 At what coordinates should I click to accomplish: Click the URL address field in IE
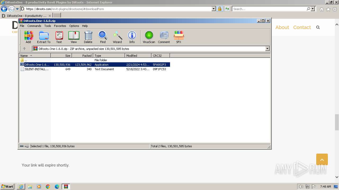(x=118, y=9)
